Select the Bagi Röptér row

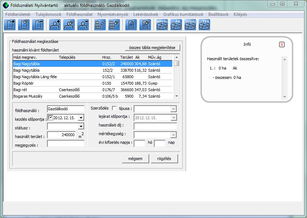pos(92,83)
